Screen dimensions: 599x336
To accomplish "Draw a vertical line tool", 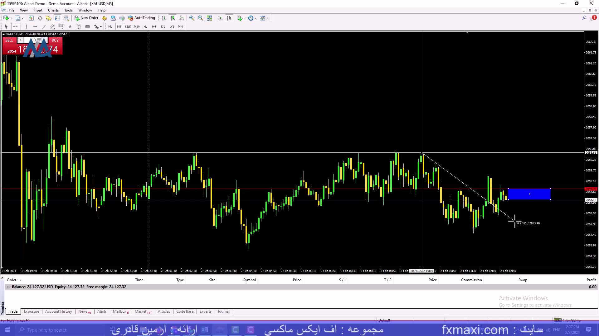I will [x=27, y=26].
